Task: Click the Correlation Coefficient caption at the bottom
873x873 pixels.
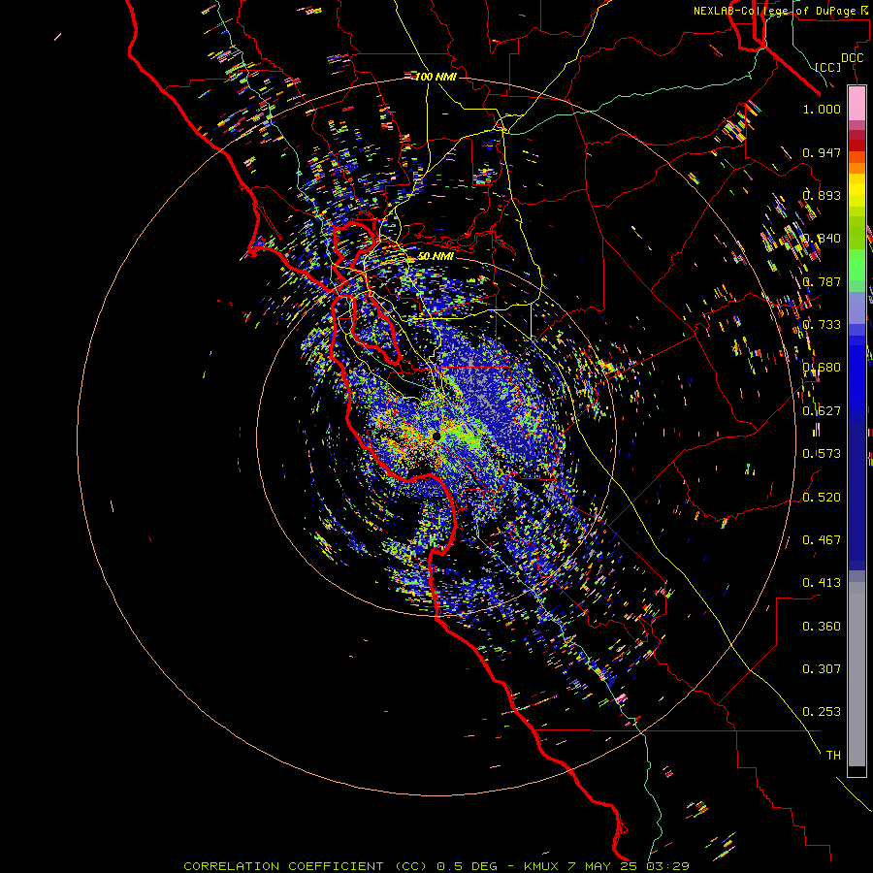Action: (436, 866)
